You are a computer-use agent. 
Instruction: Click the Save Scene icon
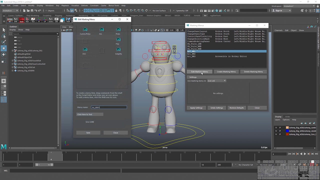(32, 10)
